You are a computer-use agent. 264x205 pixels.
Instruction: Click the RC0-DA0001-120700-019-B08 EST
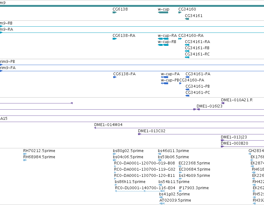[115, 167]
